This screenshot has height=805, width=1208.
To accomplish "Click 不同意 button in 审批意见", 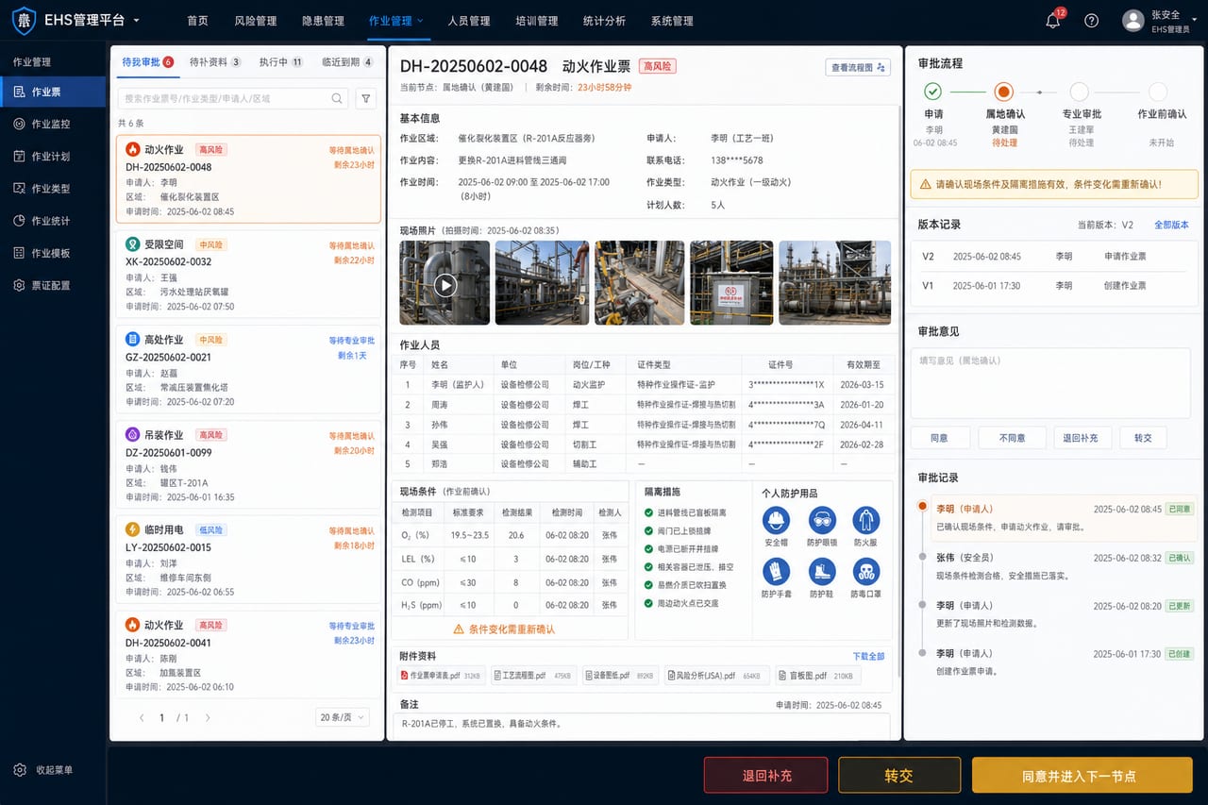I will click(x=1013, y=438).
